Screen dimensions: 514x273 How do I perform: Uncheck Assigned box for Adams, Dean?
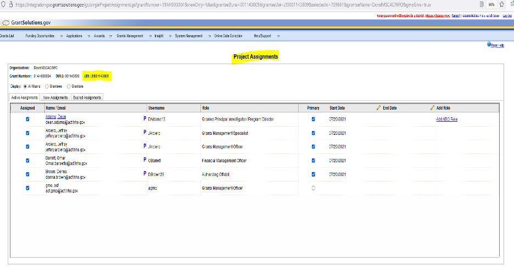click(x=28, y=119)
